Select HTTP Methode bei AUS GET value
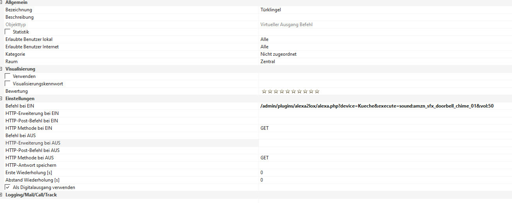Image resolution: width=512 pixels, height=203 pixels. (x=265, y=158)
